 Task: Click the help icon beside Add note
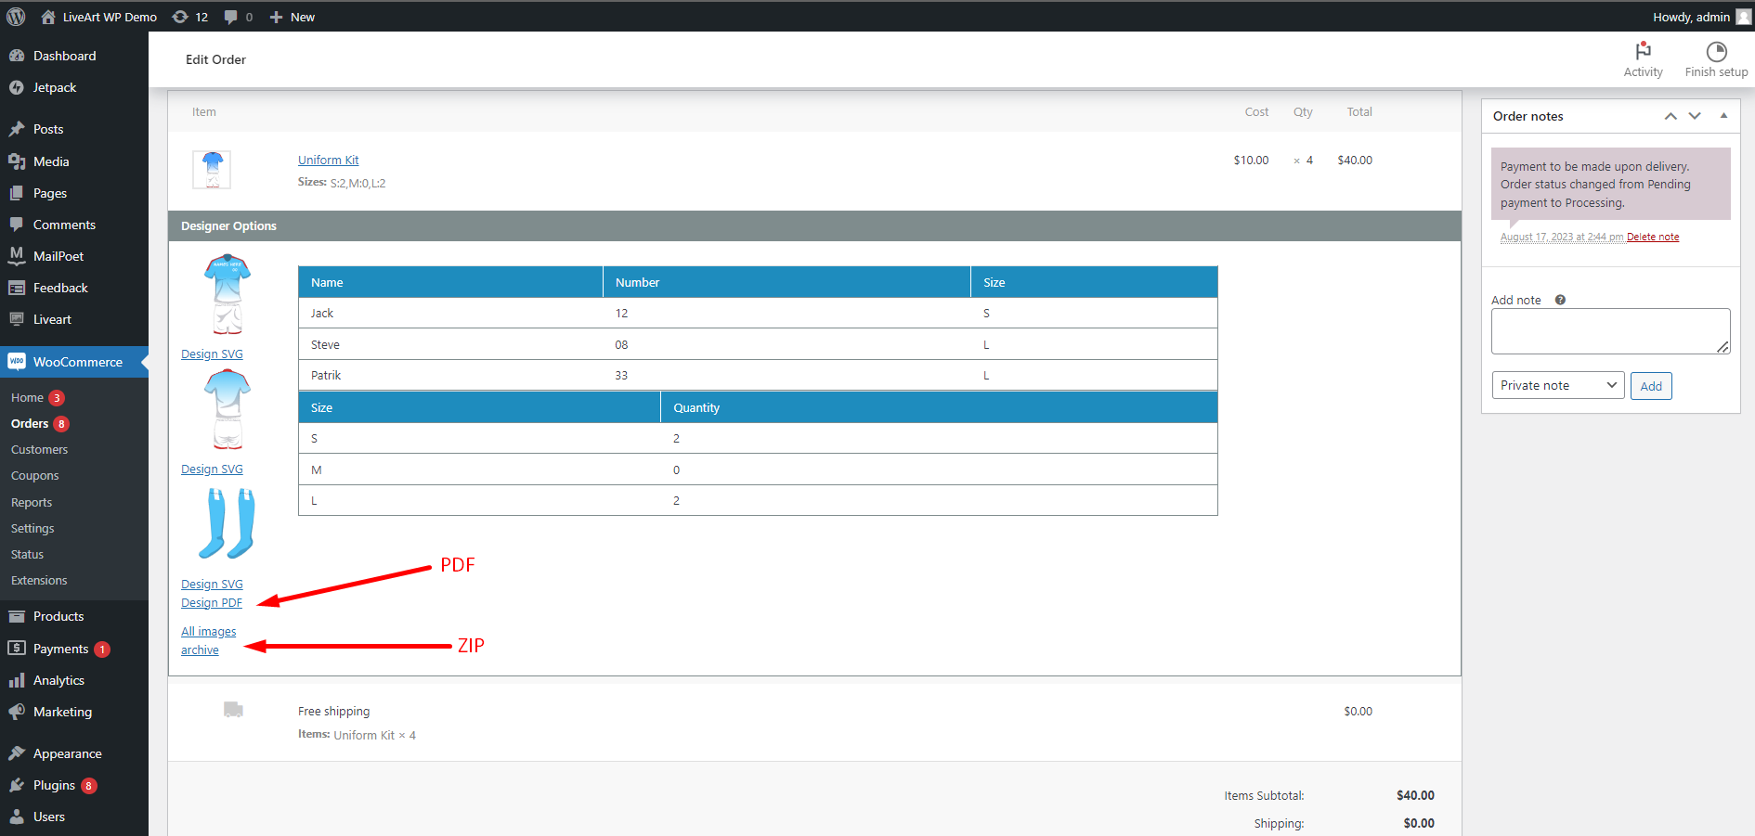[x=1560, y=300]
